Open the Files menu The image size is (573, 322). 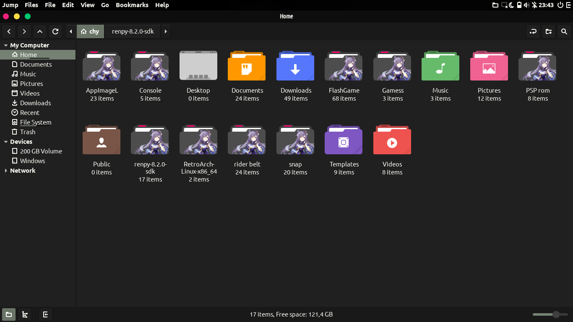(x=31, y=5)
